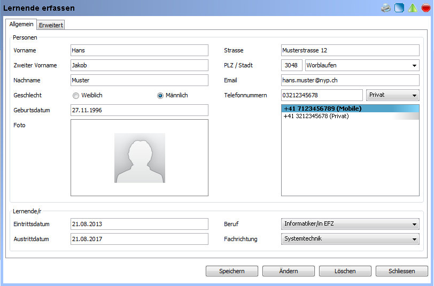Expand the Fachrichtung dropdown Systemtechnik
Screen dimensions: 434x286
(x=350, y=239)
